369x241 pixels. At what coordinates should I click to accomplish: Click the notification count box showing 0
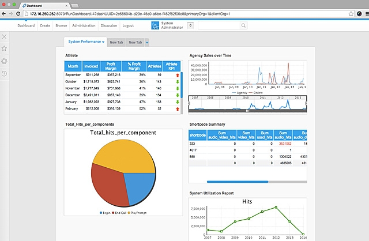point(190,25)
